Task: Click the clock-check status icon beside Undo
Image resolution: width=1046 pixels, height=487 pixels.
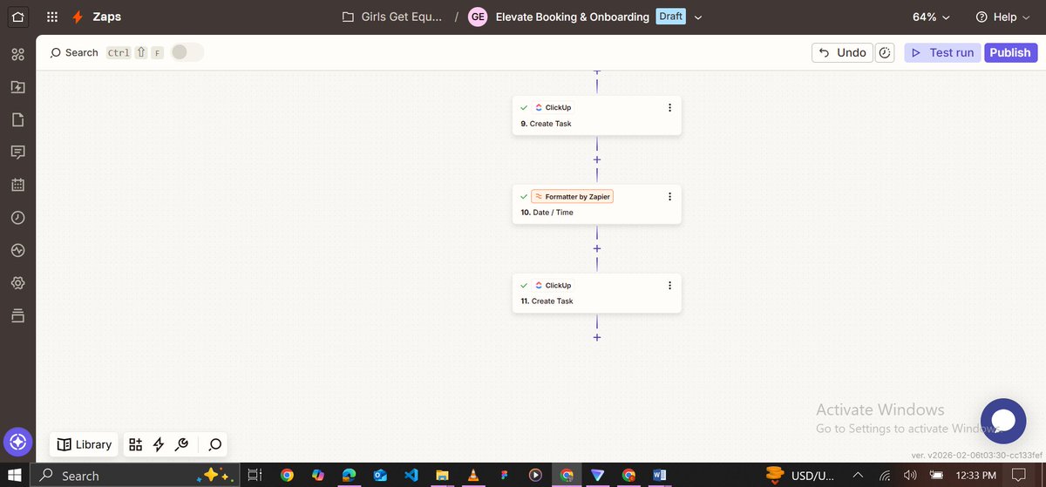Action: tap(885, 52)
